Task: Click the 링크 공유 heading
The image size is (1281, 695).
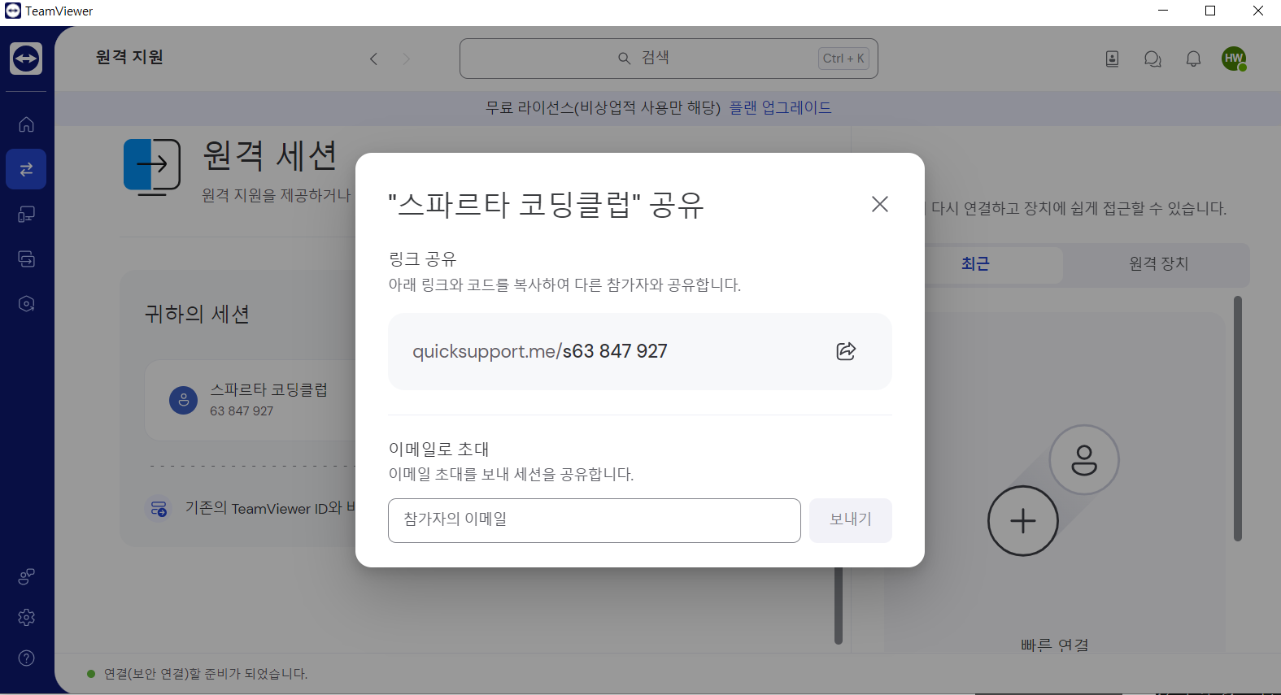Action: [423, 259]
